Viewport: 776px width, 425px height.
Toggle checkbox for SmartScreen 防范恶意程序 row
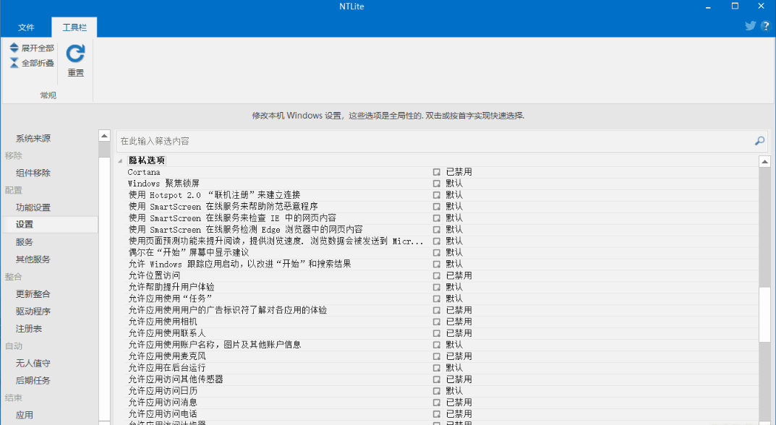coord(437,207)
